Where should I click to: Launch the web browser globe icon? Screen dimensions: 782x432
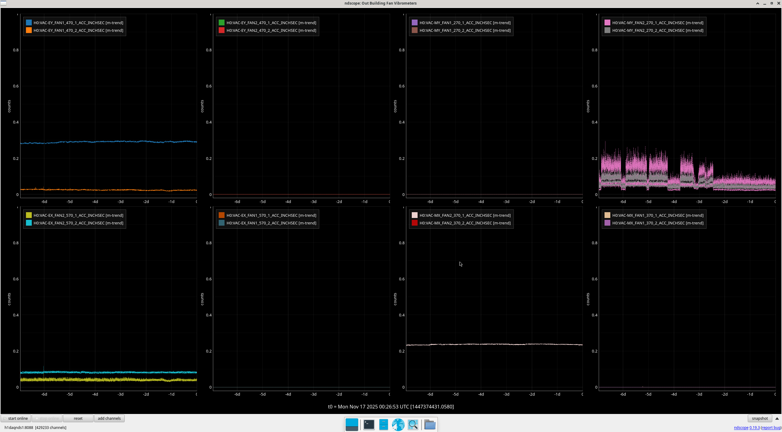[x=398, y=424]
